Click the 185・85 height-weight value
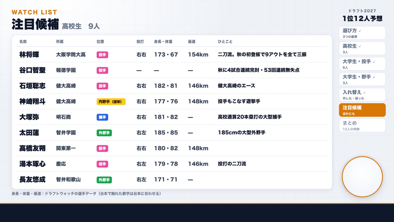The image size is (394, 222). (166, 133)
